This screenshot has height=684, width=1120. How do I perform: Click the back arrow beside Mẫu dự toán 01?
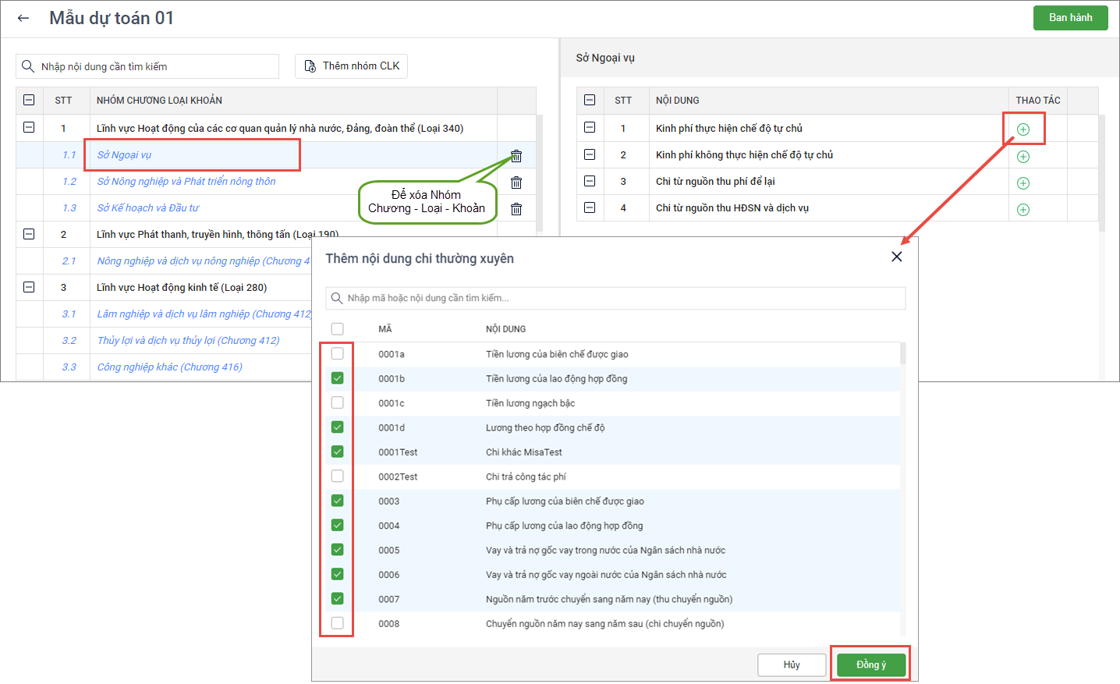tap(23, 18)
